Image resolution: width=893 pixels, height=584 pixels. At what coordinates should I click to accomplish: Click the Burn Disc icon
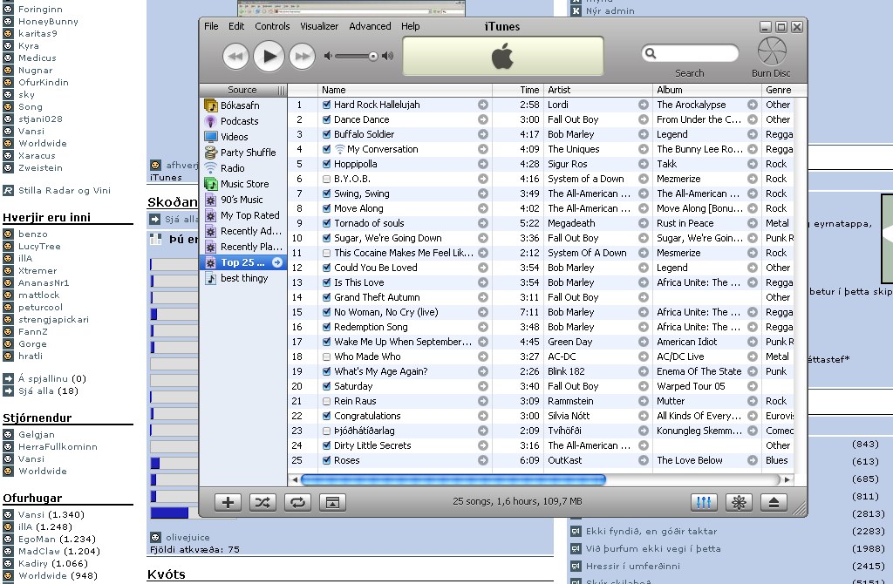coord(772,51)
